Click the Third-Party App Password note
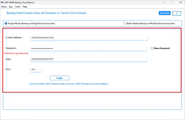 (x=16, y=53)
